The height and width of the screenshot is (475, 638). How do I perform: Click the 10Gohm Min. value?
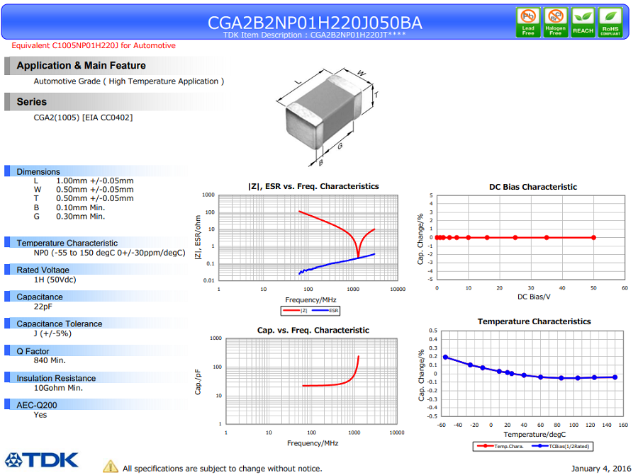(x=58, y=388)
